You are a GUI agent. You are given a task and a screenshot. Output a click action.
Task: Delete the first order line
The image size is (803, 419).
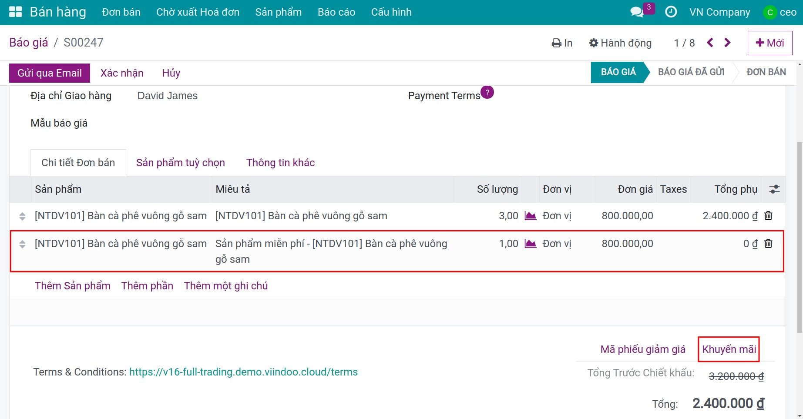(x=768, y=216)
